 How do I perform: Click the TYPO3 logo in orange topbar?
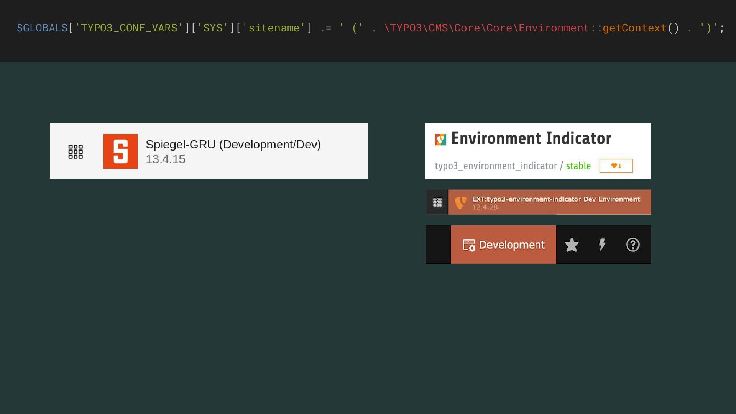pos(460,202)
